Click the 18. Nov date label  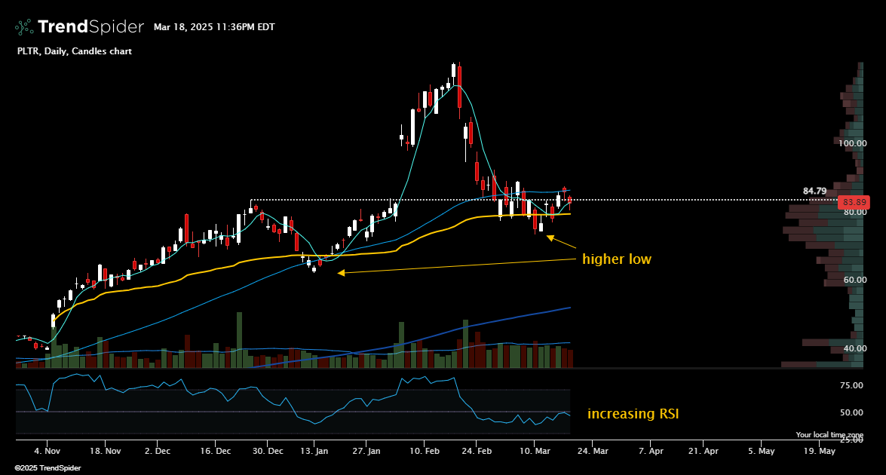105,451
